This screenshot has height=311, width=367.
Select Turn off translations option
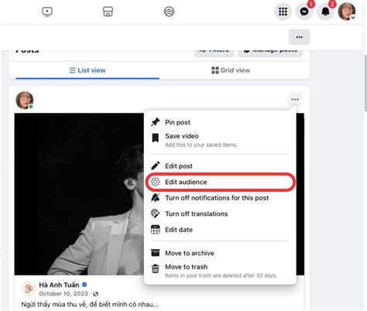click(x=220, y=214)
